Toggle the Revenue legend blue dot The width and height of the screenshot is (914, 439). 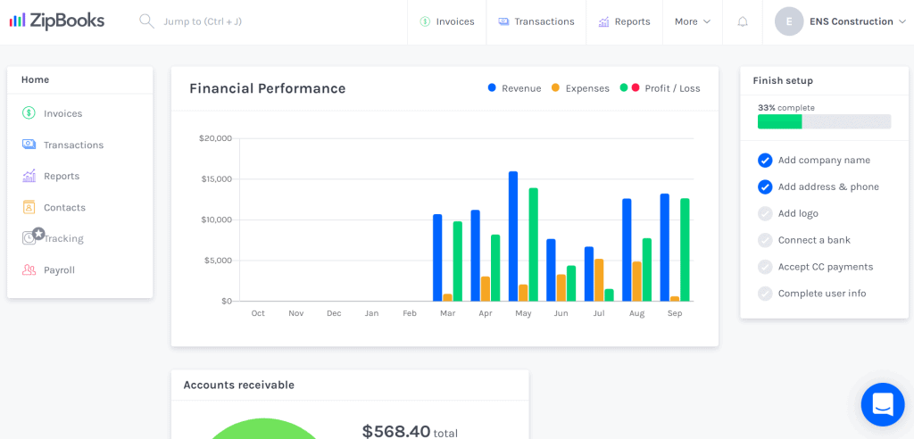pyautogui.click(x=492, y=88)
